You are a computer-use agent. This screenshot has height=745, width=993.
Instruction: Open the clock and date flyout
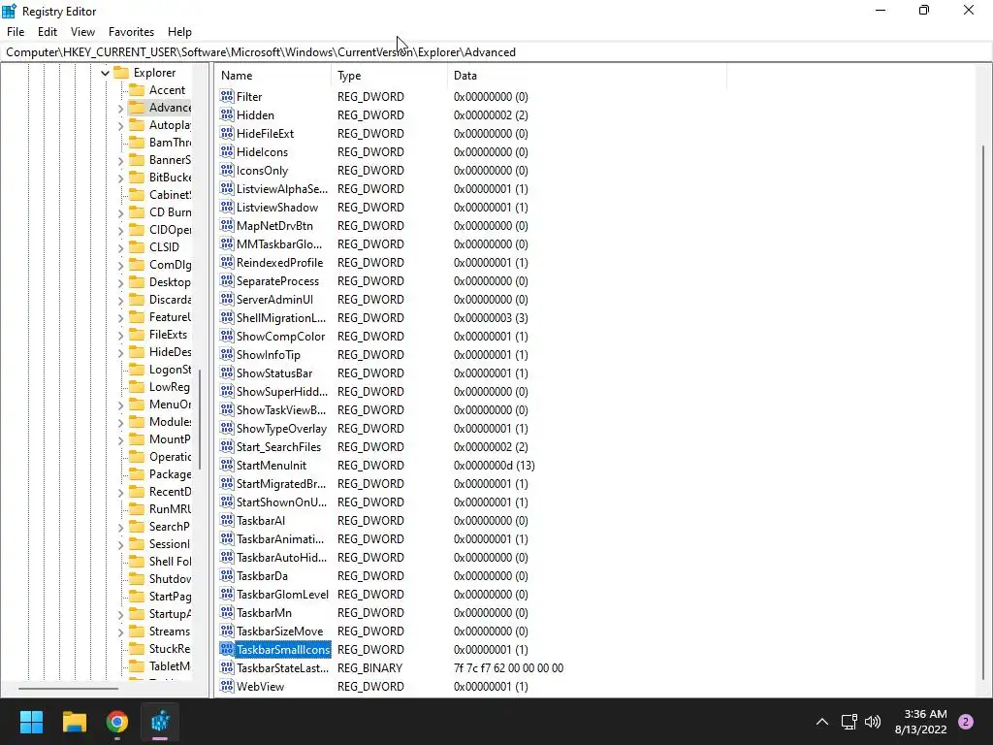pos(921,722)
